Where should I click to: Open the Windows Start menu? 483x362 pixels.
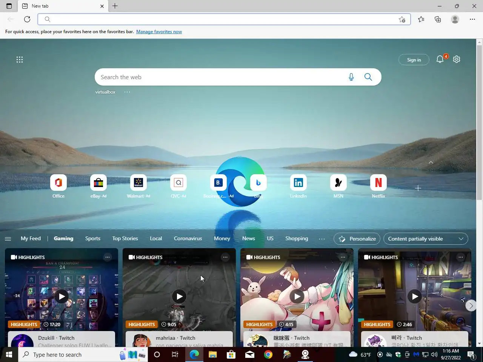pyautogui.click(x=9, y=354)
